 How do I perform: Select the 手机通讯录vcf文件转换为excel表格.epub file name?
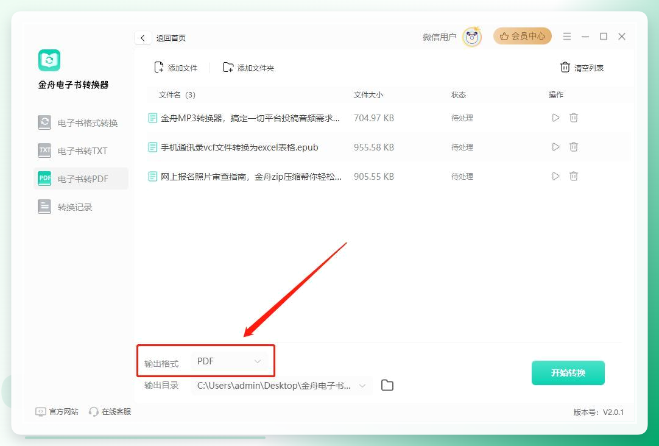239,147
